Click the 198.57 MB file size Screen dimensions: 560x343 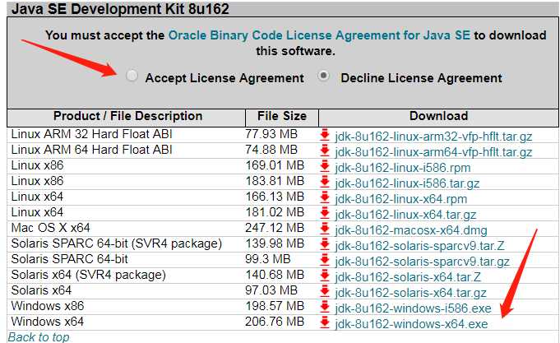[275, 306]
